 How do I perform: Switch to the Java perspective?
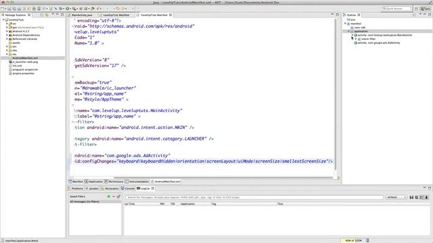click(x=426, y=9)
